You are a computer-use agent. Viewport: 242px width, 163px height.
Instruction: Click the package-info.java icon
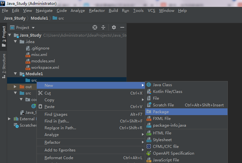[149, 125]
